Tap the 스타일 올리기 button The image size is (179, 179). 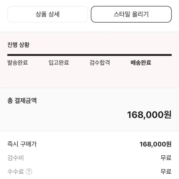coord(131,14)
